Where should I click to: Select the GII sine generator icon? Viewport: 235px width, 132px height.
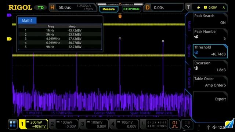point(187,124)
